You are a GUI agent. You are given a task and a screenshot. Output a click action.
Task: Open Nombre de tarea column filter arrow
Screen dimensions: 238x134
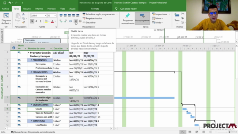point(51,49)
